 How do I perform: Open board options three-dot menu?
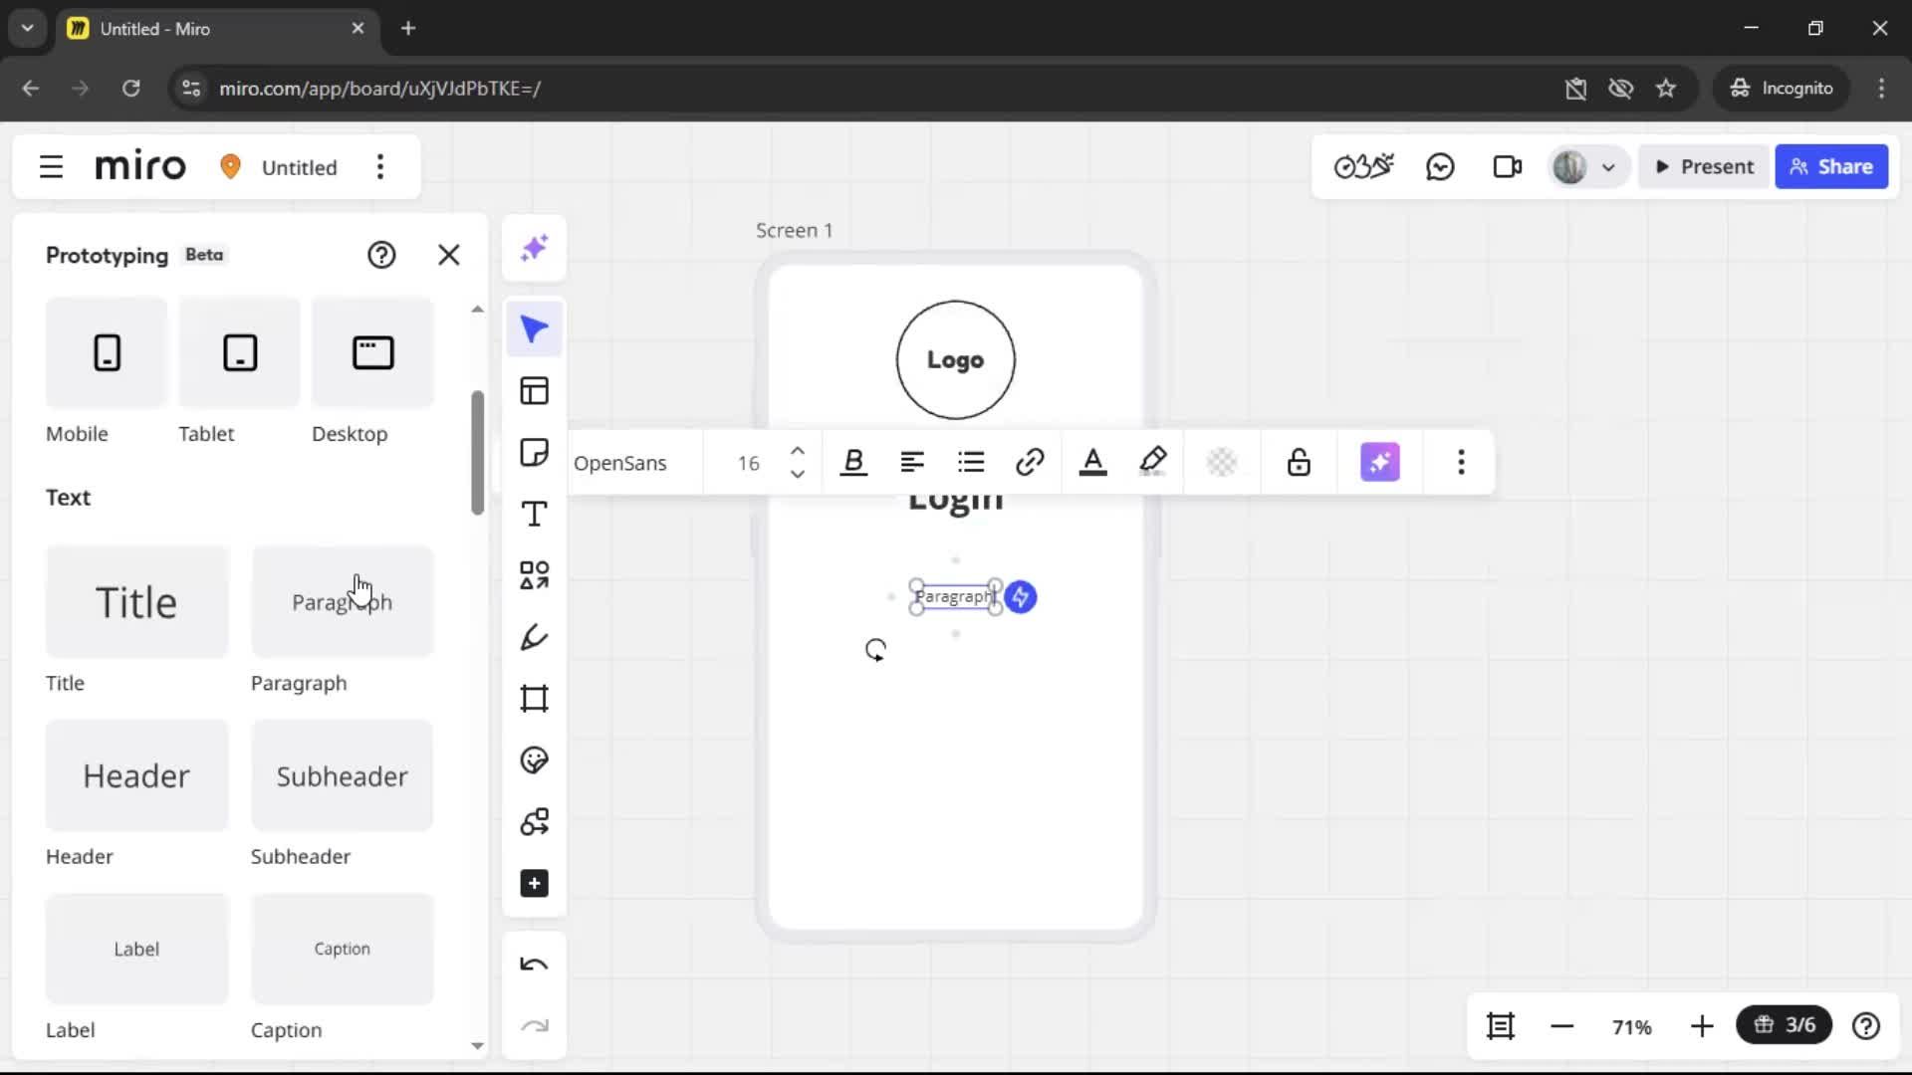380,167
